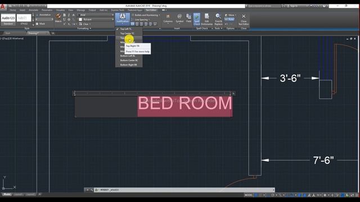360x202 pixels.
Task: Expand the text style gallery
Action: tap(33, 24)
